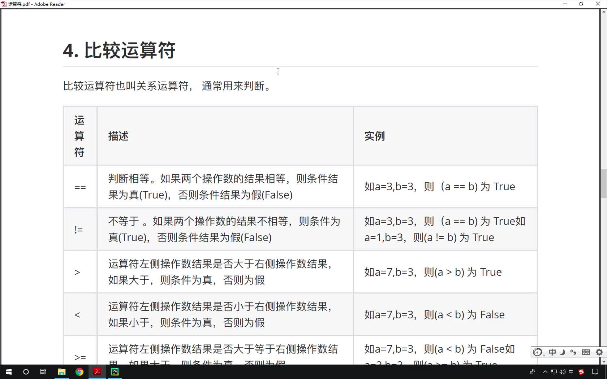Click description '如果小于，则条件为真，否则为假'
The width and height of the screenshot is (607, 379).
[186, 323]
